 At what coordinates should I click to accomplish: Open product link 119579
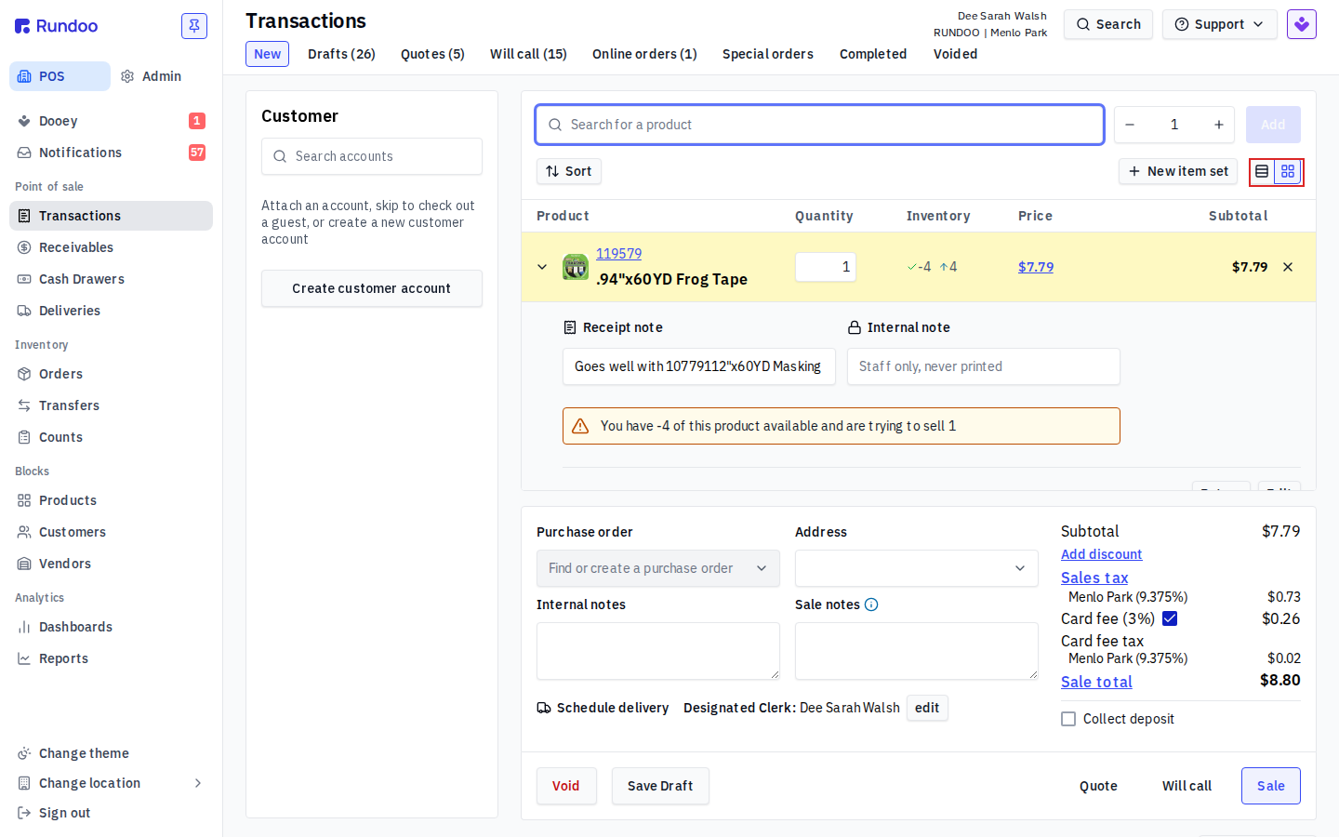coord(618,254)
